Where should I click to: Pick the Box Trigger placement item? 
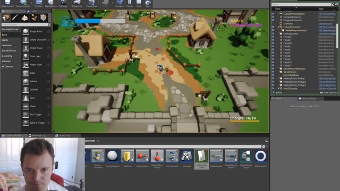click(x=36, y=115)
